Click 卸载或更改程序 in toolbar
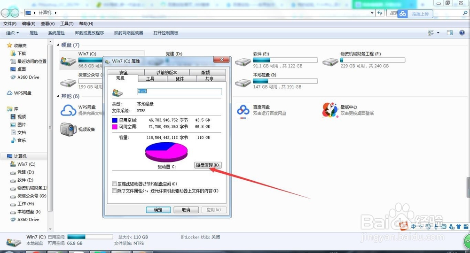The height and width of the screenshot is (253, 470). pyautogui.click(x=89, y=33)
